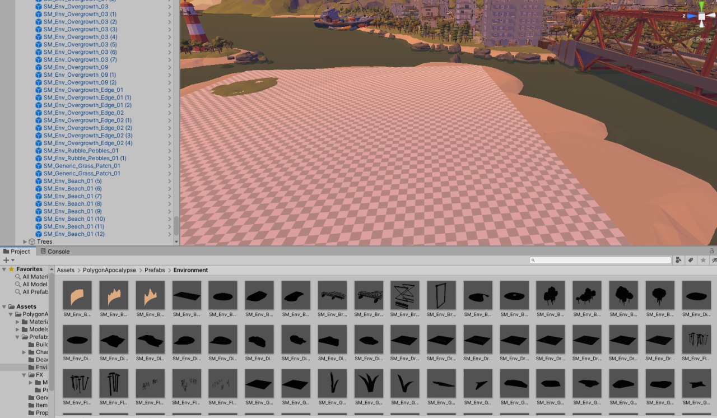Toggle the Project window lock icon
Image resolution: width=717 pixels, height=418 pixels.
click(x=711, y=251)
